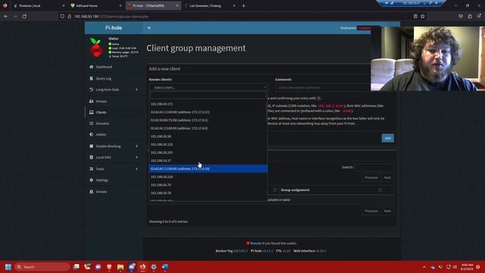The height and width of the screenshot is (273, 485).
Task: Switch to the Portainer browser tab
Action: 39,5
